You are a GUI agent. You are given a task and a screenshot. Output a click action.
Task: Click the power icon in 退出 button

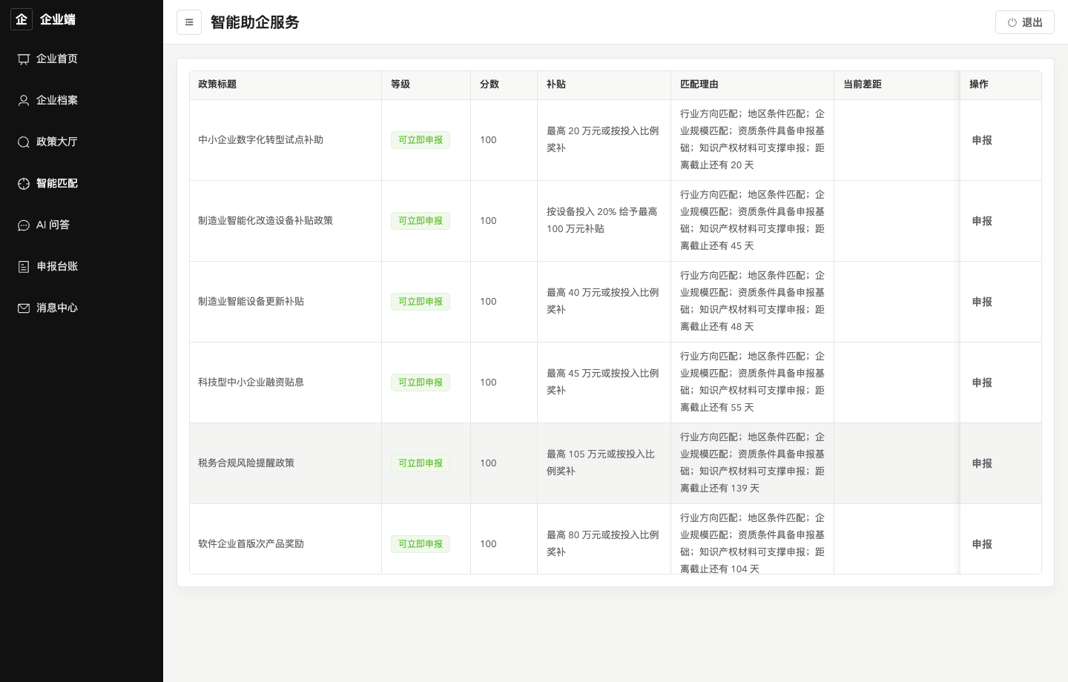(x=1012, y=22)
